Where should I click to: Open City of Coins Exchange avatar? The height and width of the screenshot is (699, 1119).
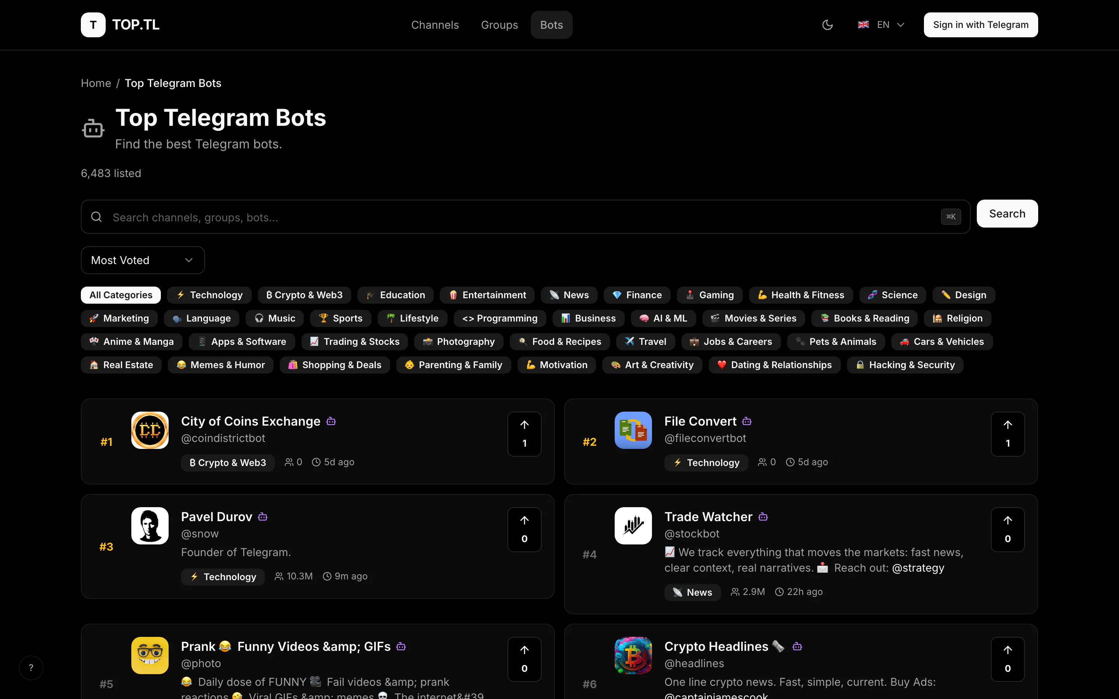[150, 430]
